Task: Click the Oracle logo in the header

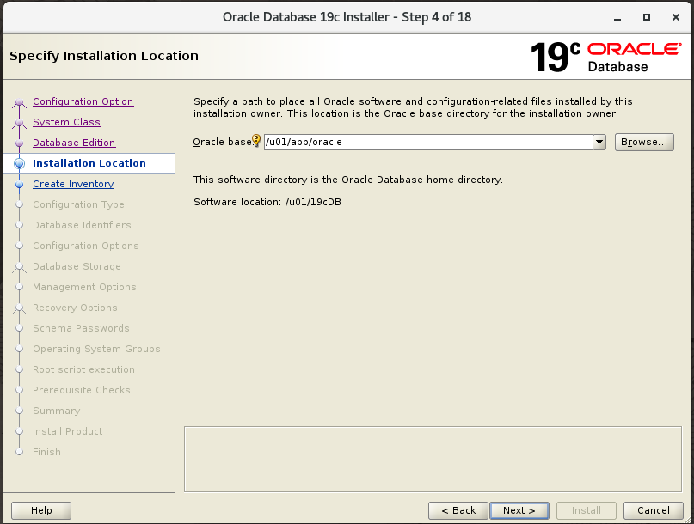Action: pyautogui.click(x=633, y=48)
